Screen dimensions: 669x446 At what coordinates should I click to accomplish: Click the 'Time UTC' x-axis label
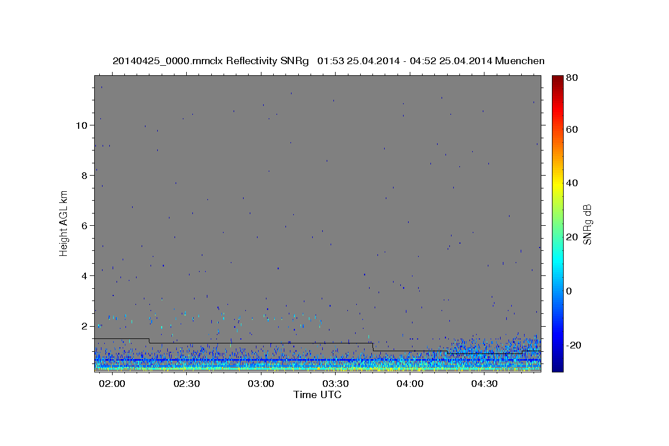pyautogui.click(x=317, y=395)
